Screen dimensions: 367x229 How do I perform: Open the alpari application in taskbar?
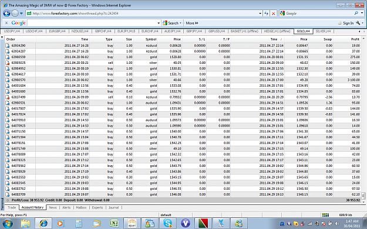point(132,223)
